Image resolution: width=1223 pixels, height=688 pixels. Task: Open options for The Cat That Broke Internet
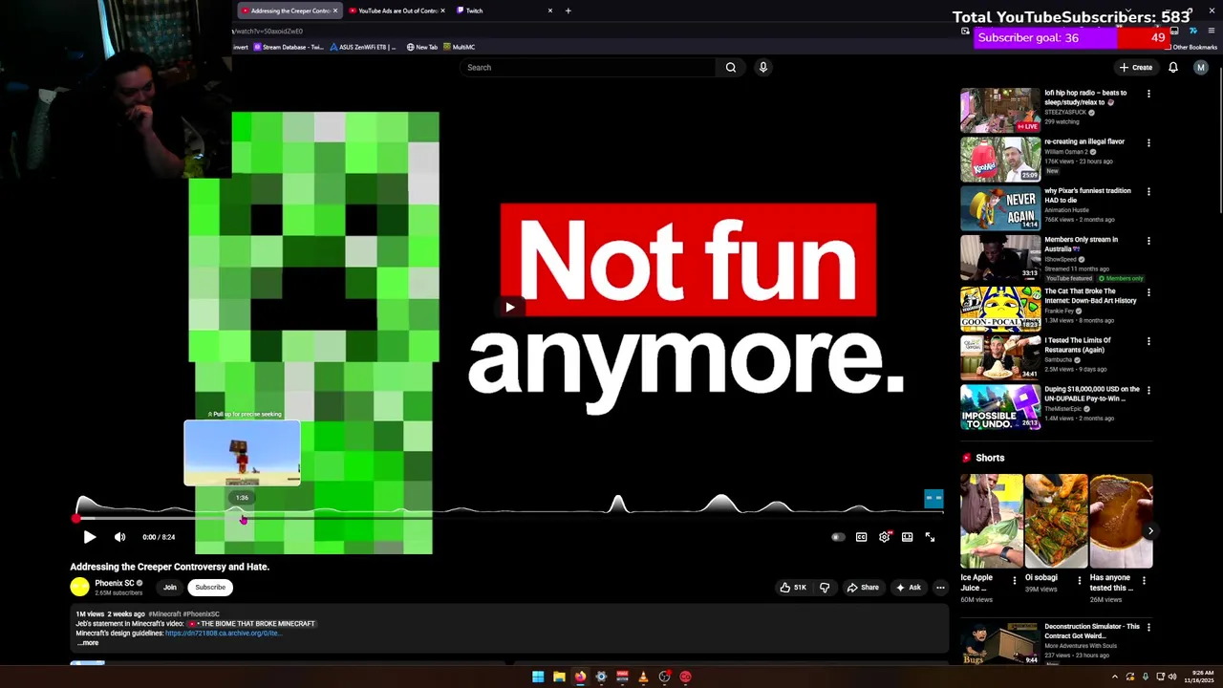[x=1148, y=292]
